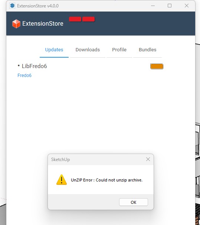Open the Fredo6 author link

click(x=24, y=75)
